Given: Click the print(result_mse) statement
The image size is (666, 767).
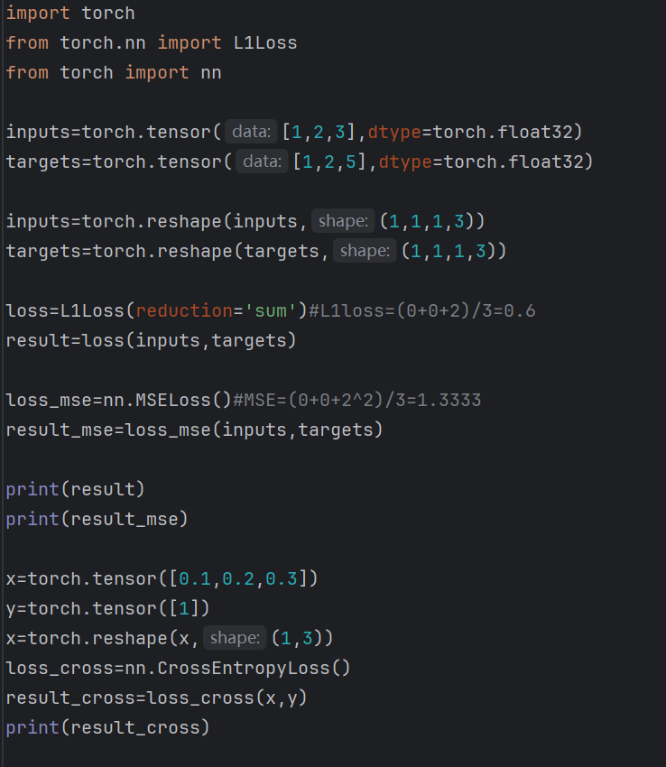Looking at the screenshot, I should 97,519.
